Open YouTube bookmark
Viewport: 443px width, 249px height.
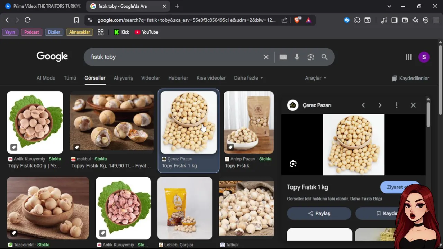point(146,32)
